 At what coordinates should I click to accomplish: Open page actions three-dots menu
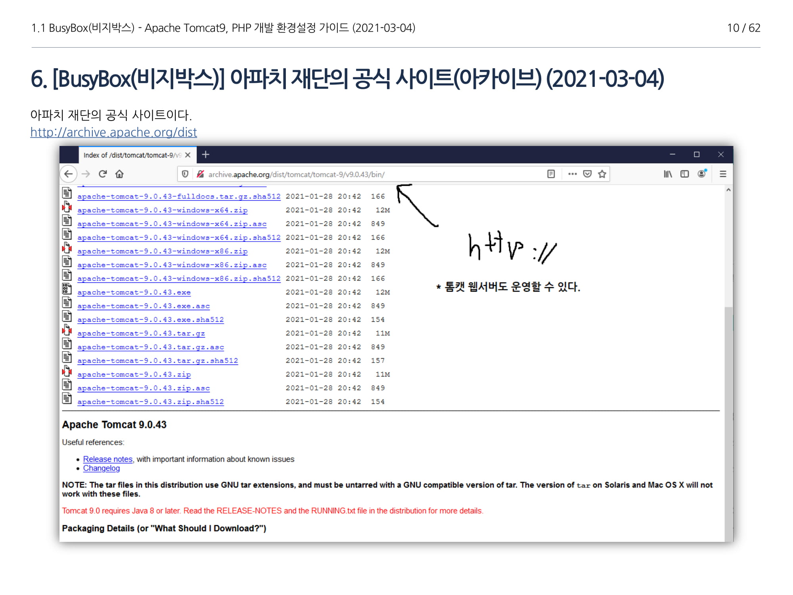pos(572,174)
